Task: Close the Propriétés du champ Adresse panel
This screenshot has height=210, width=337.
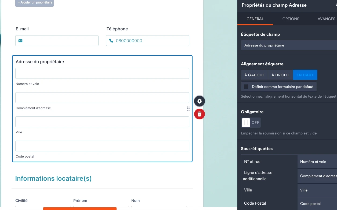Action: pyautogui.click(x=336, y=5)
